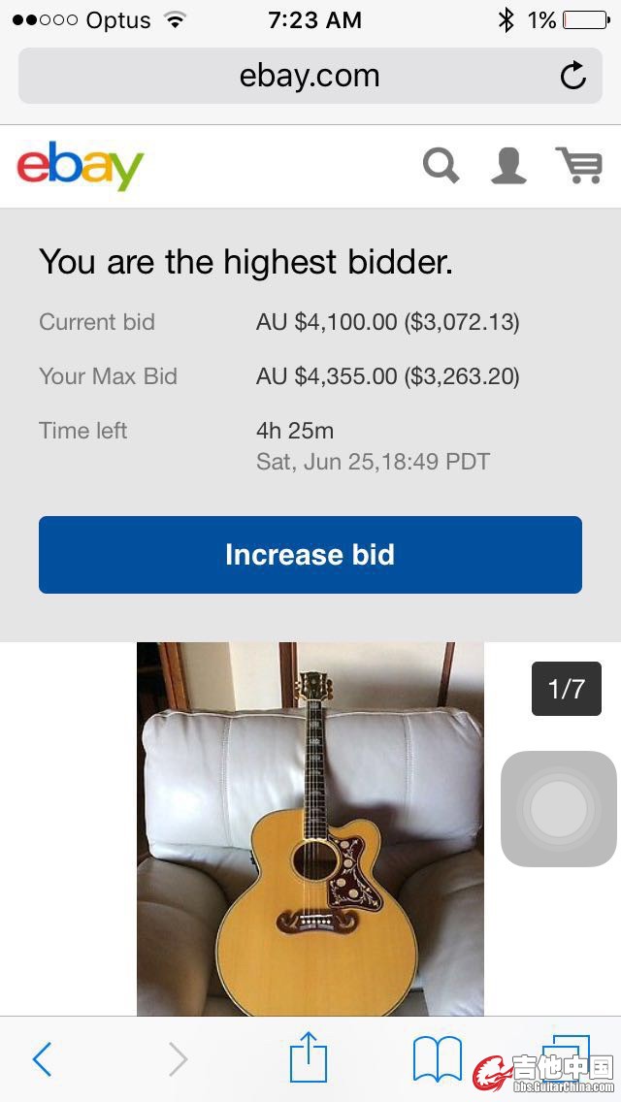Tap the eBay logo
This screenshot has height=1102, width=621.
coord(81,166)
